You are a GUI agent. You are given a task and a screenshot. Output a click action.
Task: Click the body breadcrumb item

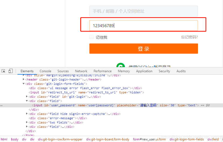15,139
